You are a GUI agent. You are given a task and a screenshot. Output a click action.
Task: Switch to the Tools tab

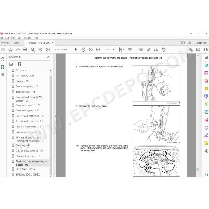coord(16,43)
